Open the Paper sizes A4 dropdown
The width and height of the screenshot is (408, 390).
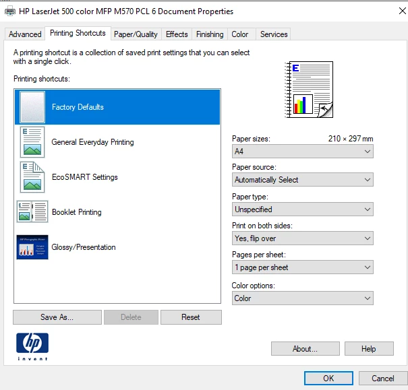click(302, 152)
